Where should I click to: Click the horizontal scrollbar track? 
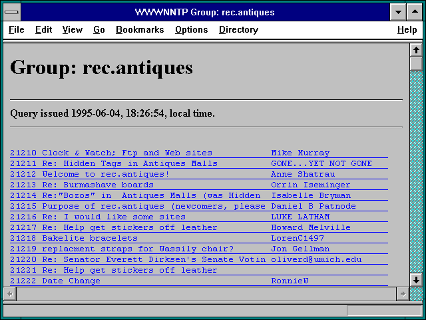point(206,293)
